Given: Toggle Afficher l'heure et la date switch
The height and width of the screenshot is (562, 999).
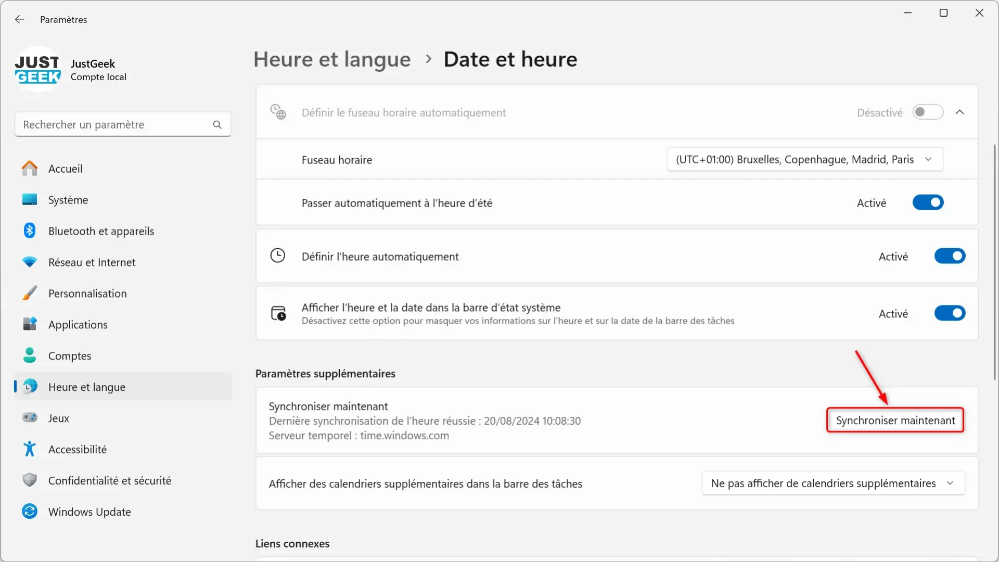Looking at the screenshot, I should (950, 313).
